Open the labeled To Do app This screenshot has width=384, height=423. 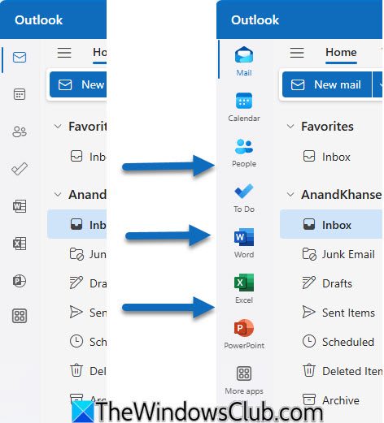(x=244, y=198)
